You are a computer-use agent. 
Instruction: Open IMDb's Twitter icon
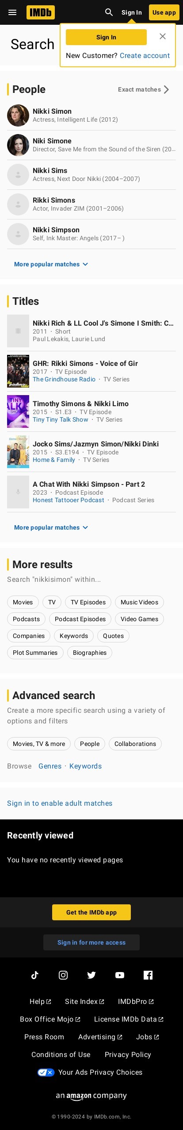(x=91, y=975)
